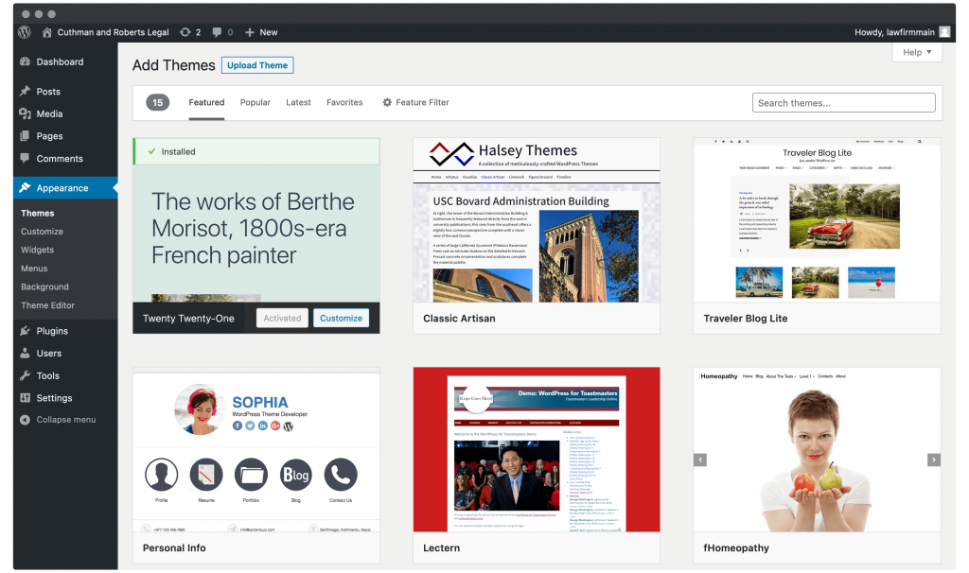Click the Collapse menu arrow icon

coord(25,420)
